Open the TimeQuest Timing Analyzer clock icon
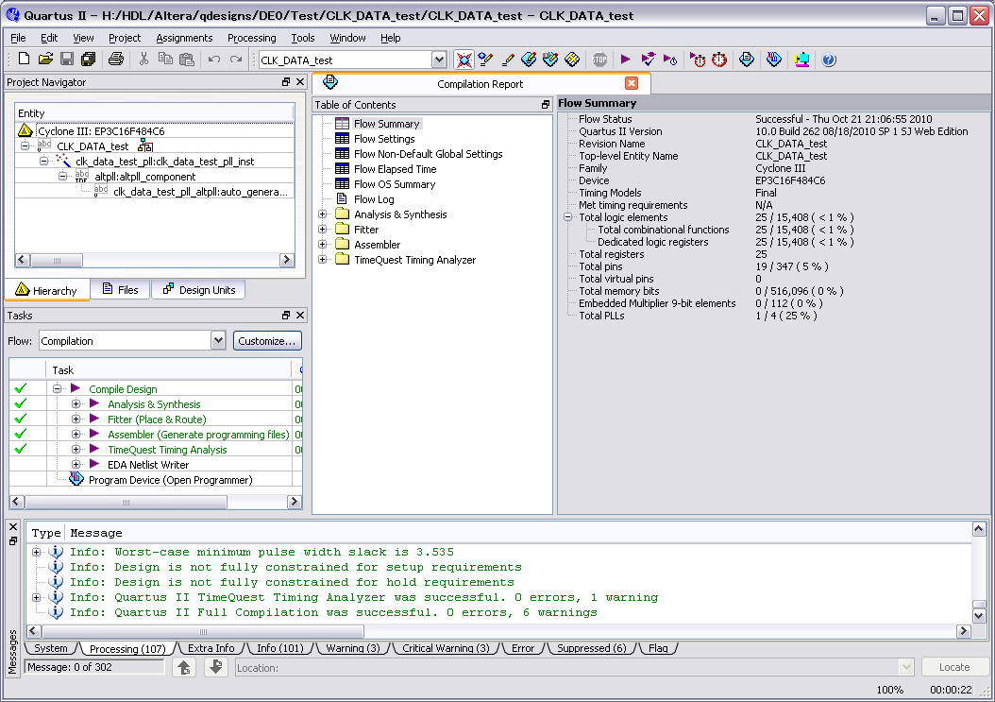The width and height of the screenshot is (995, 702). tap(719, 60)
